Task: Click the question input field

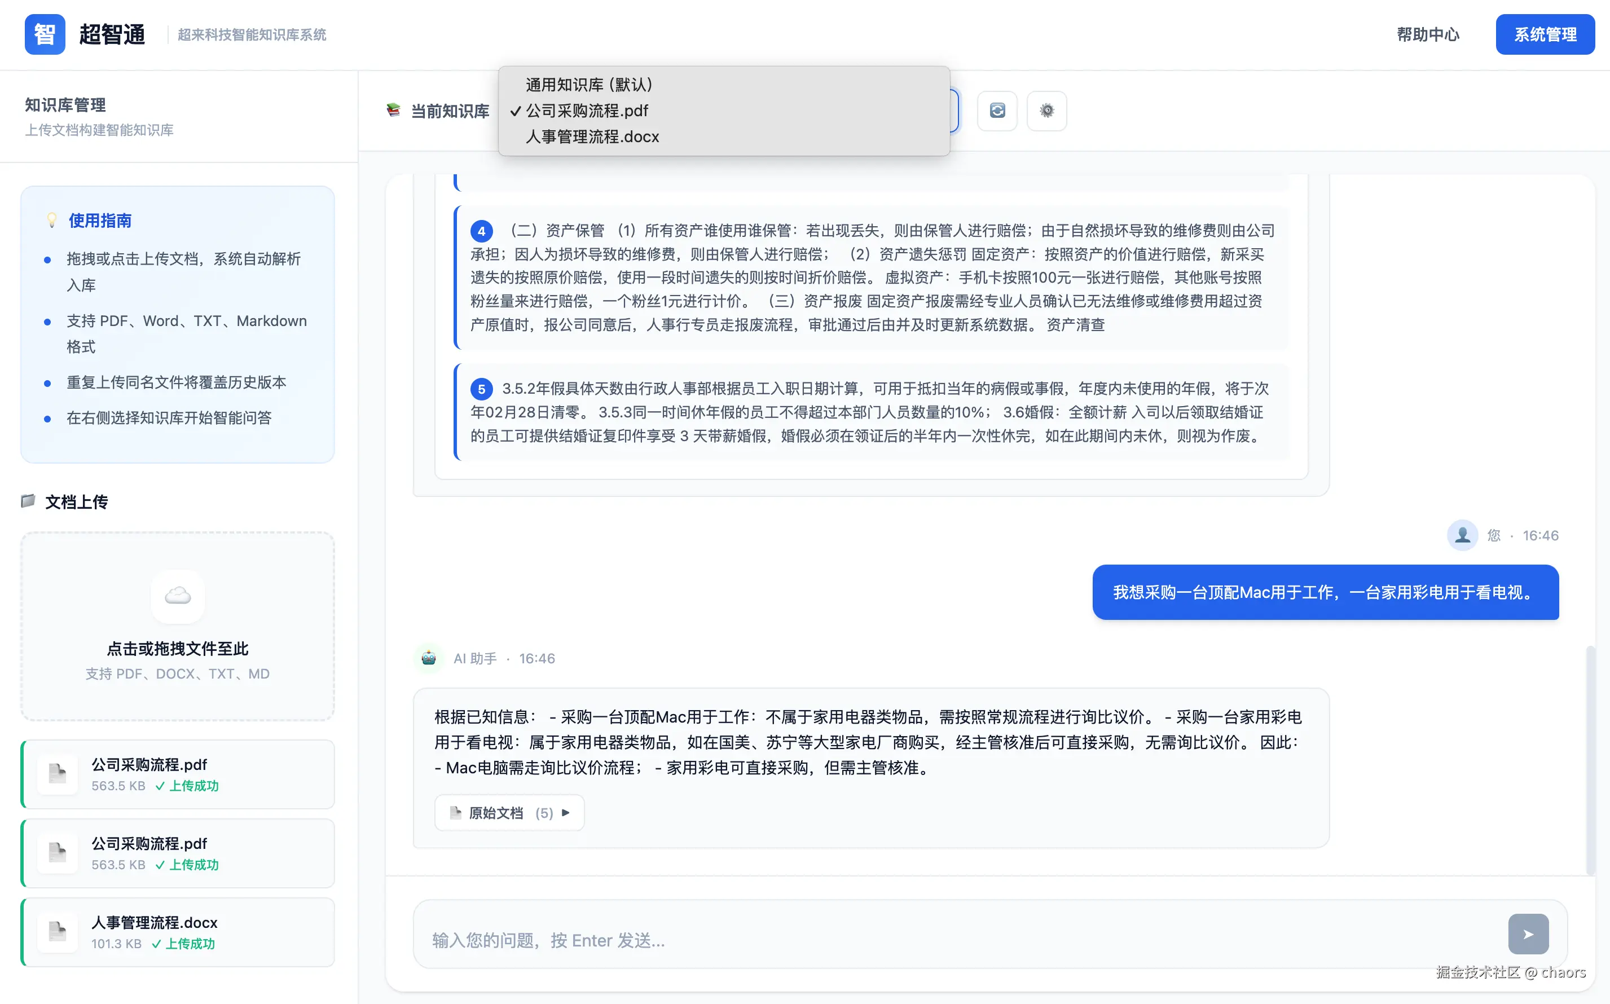Action: click(956, 940)
